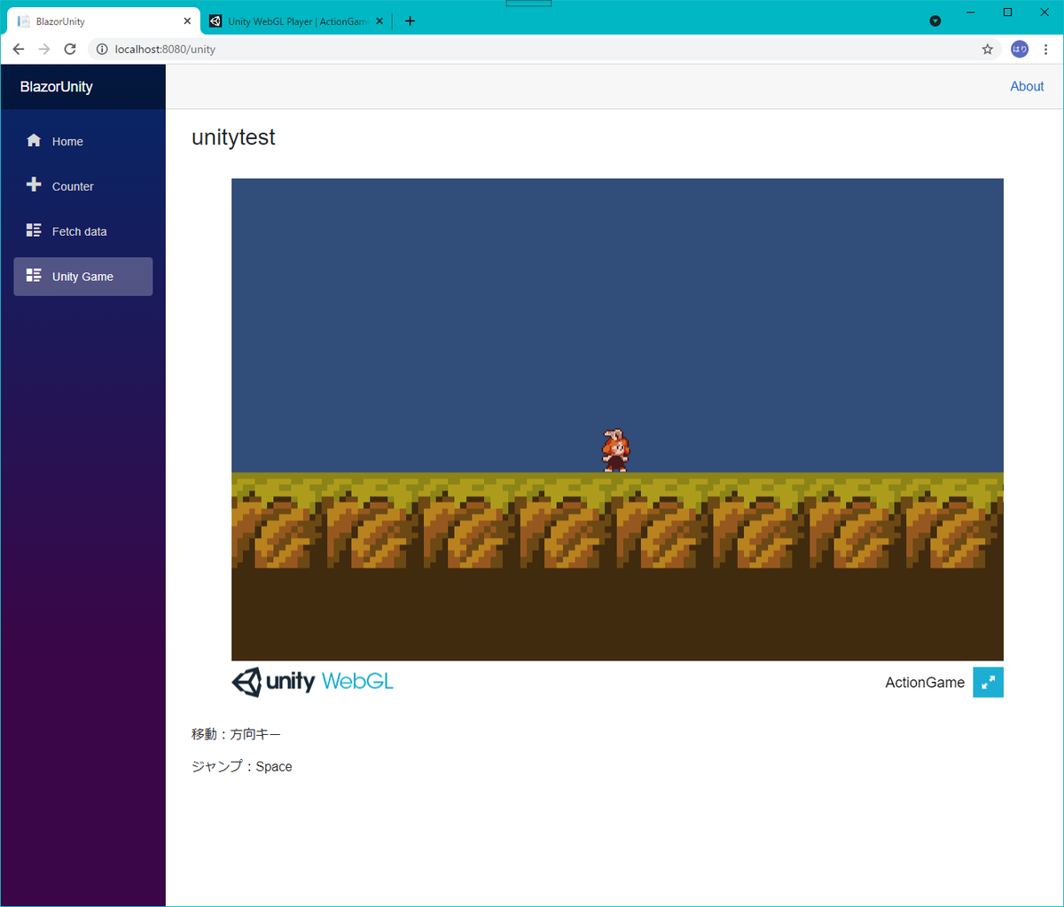Image resolution: width=1064 pixels, height=907 pixels.
Task: Reload the page with the refresh icon
Action: pos(70,49)
